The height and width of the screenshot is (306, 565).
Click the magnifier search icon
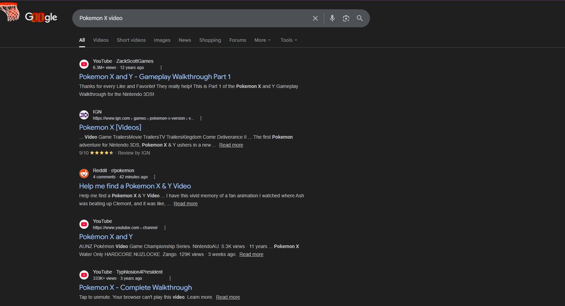[x=360, y=18]
